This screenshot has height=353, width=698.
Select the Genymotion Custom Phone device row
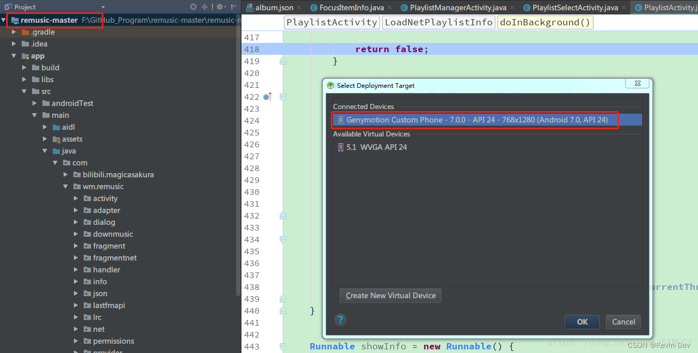click(x=487, y=120)
